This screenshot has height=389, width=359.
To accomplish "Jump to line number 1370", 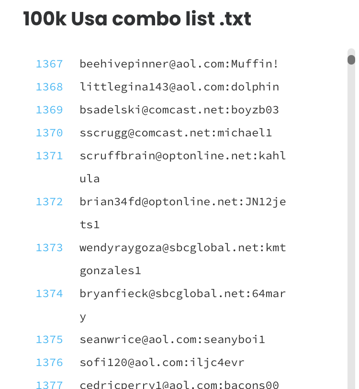I will click(49, 133).
